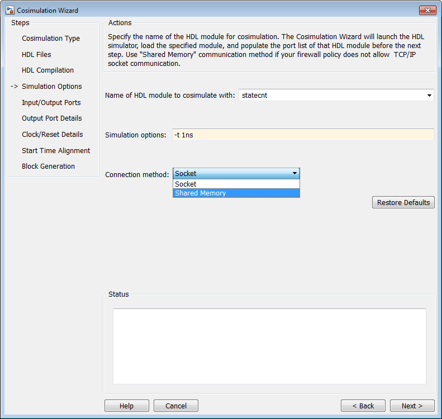
Task: Select the Input/Output Ports step
Action: coord(51,103)
